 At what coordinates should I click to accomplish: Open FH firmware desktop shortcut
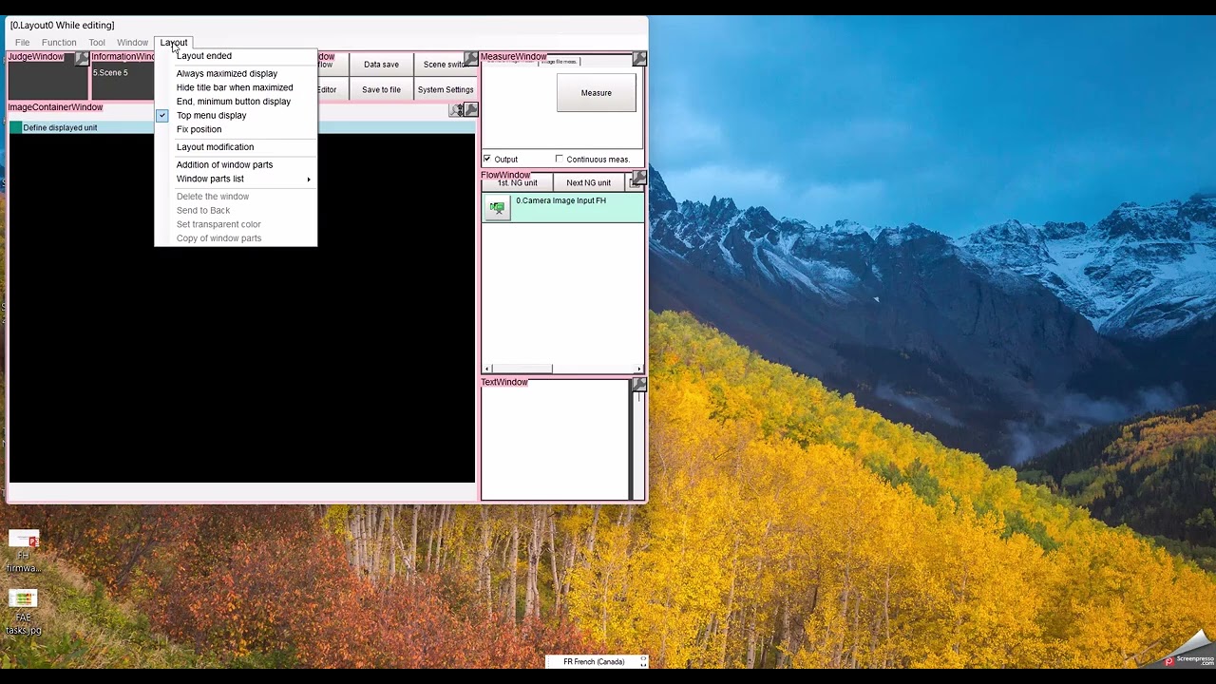[24, 551]
